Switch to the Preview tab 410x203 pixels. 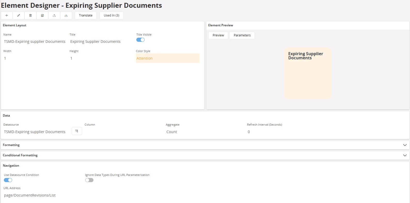pyautogui.click(x=218, y=35)
